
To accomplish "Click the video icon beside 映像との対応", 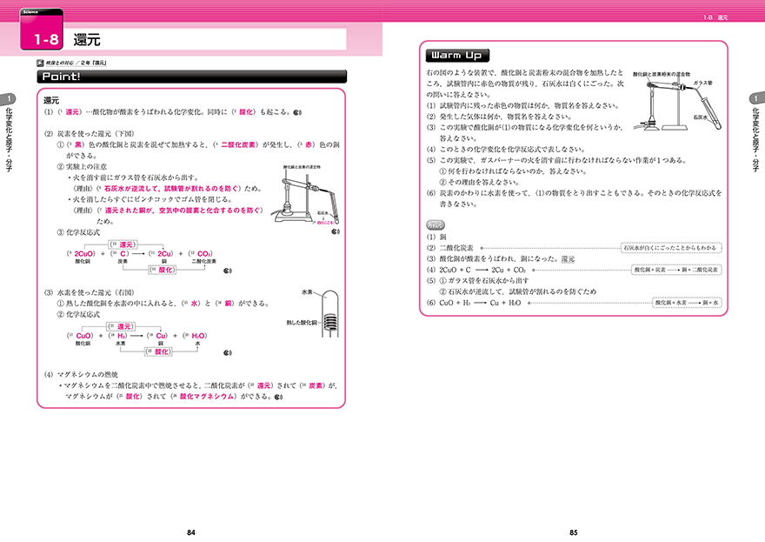I will (40, 63).
